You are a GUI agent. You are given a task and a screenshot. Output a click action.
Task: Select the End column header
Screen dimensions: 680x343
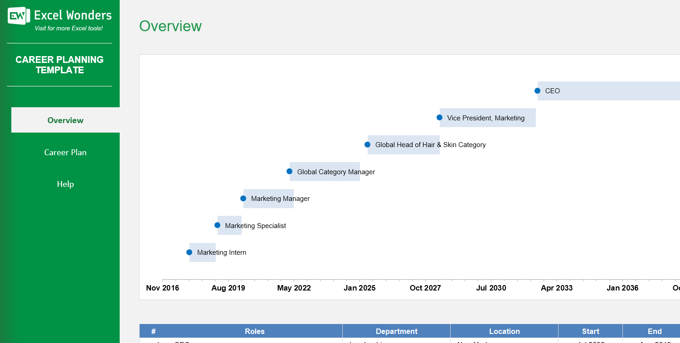coord(655,331)
